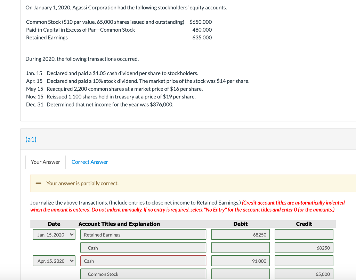Click the May 15 reacquired shares transaction line

click(114, 89)
